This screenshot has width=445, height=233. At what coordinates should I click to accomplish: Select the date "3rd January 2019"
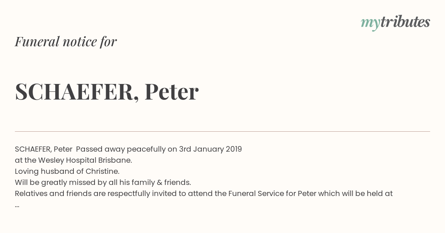click(210, 149)
